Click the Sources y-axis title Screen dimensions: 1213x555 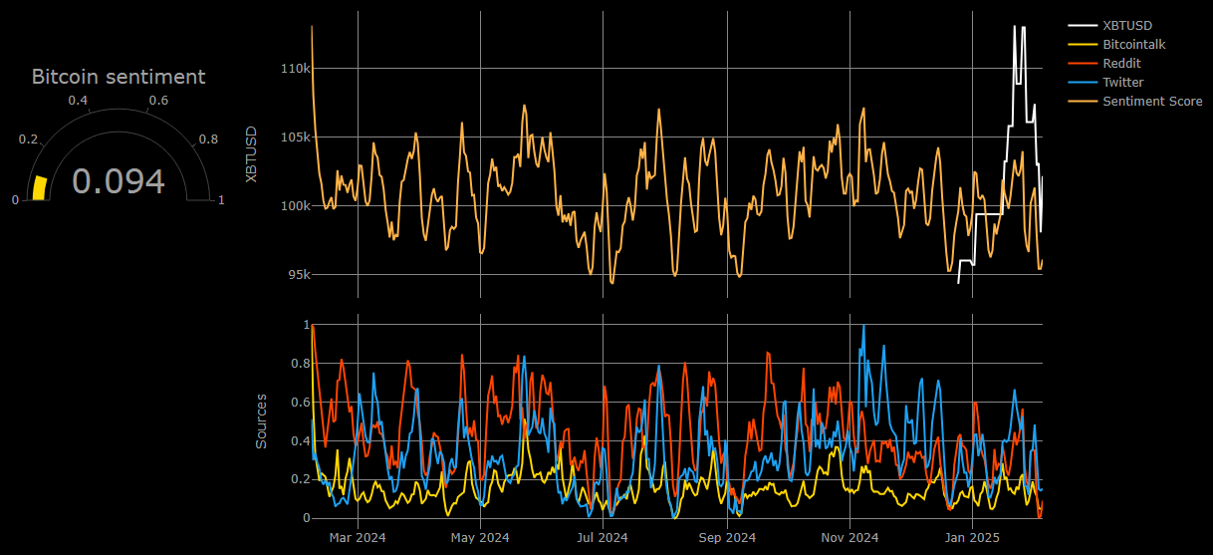(x=262, y=420)
